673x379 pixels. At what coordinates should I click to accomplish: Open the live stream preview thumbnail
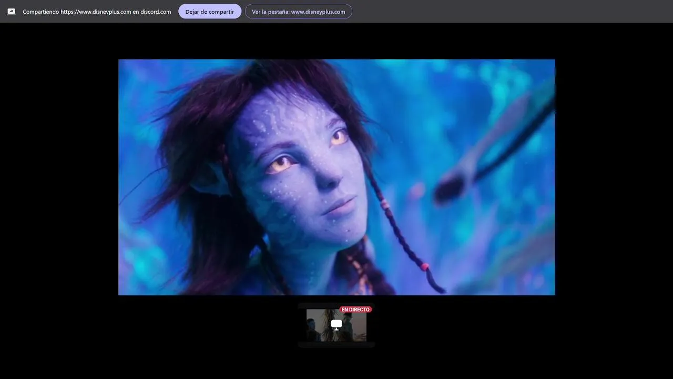336,325
